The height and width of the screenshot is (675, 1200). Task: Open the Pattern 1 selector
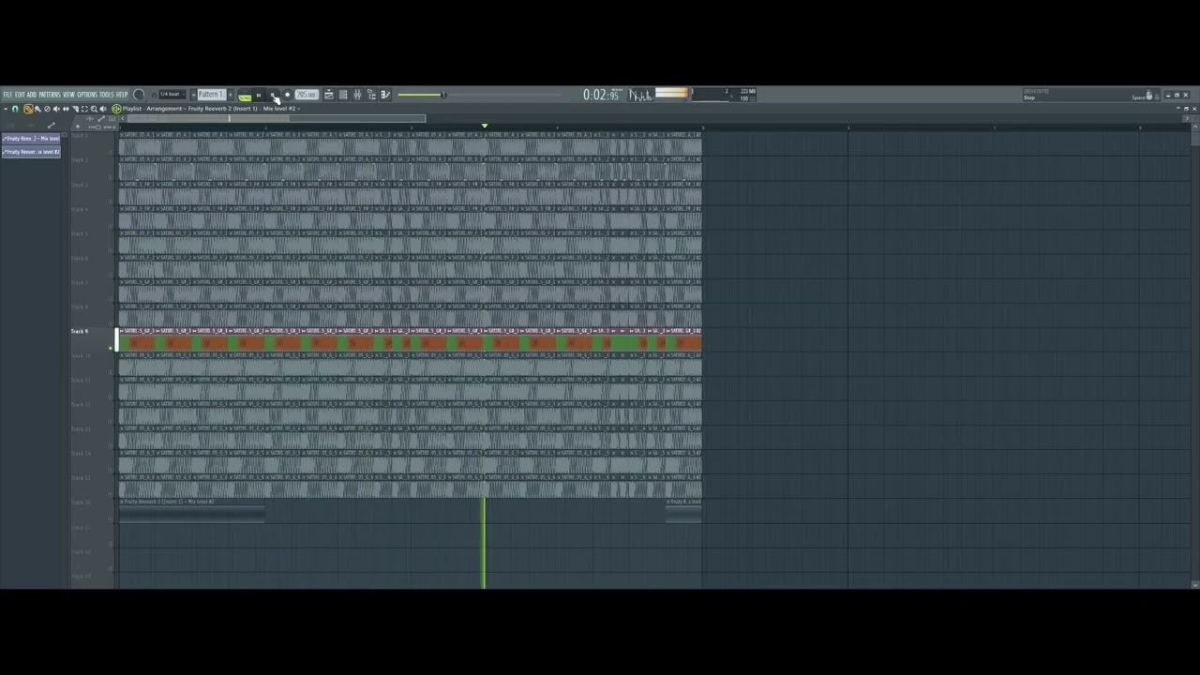[x=211, y=95]
